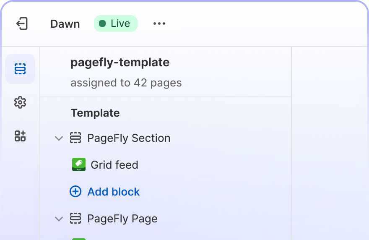
Task: Click the plus circle icon beside Add block
Action: [x=75, y=191]
